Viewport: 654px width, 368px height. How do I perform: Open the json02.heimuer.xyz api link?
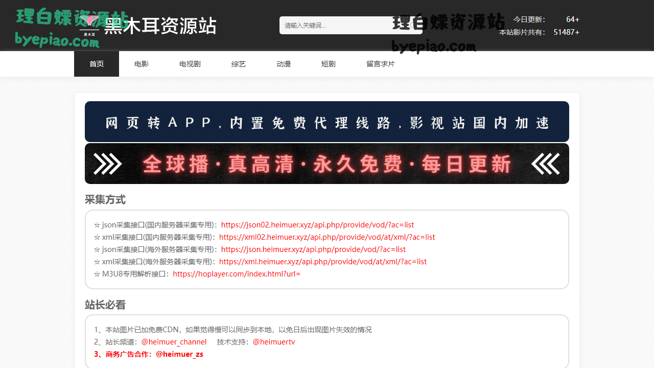(x=317, y=225)
